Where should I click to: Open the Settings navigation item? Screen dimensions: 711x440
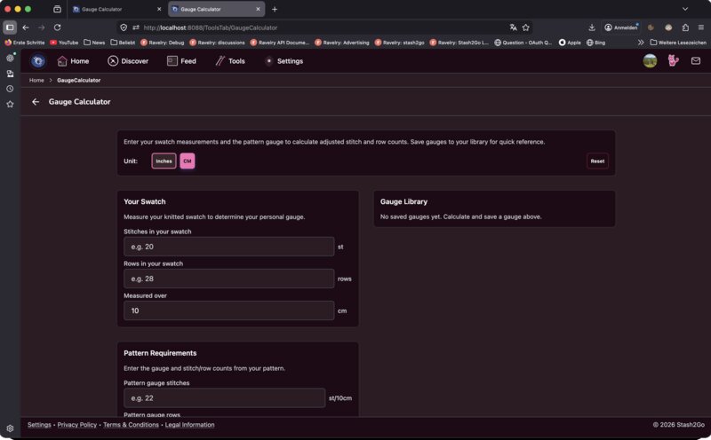coord(284,61)
